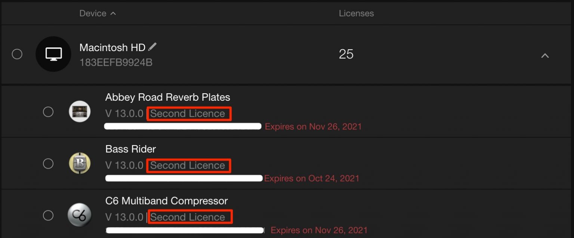Screen dimensions: 574x238
Task: Select the Bass Rider radio button
Action: [48, 163]
